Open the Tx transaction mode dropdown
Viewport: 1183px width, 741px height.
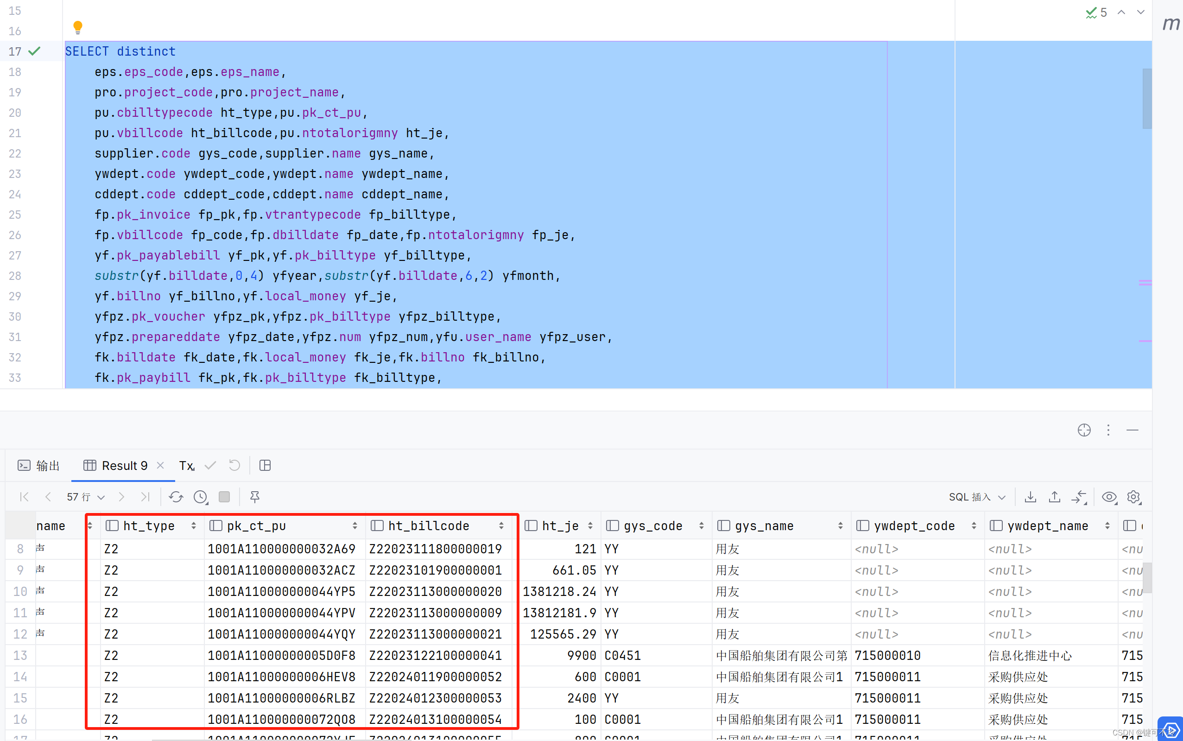click(187, 465)
